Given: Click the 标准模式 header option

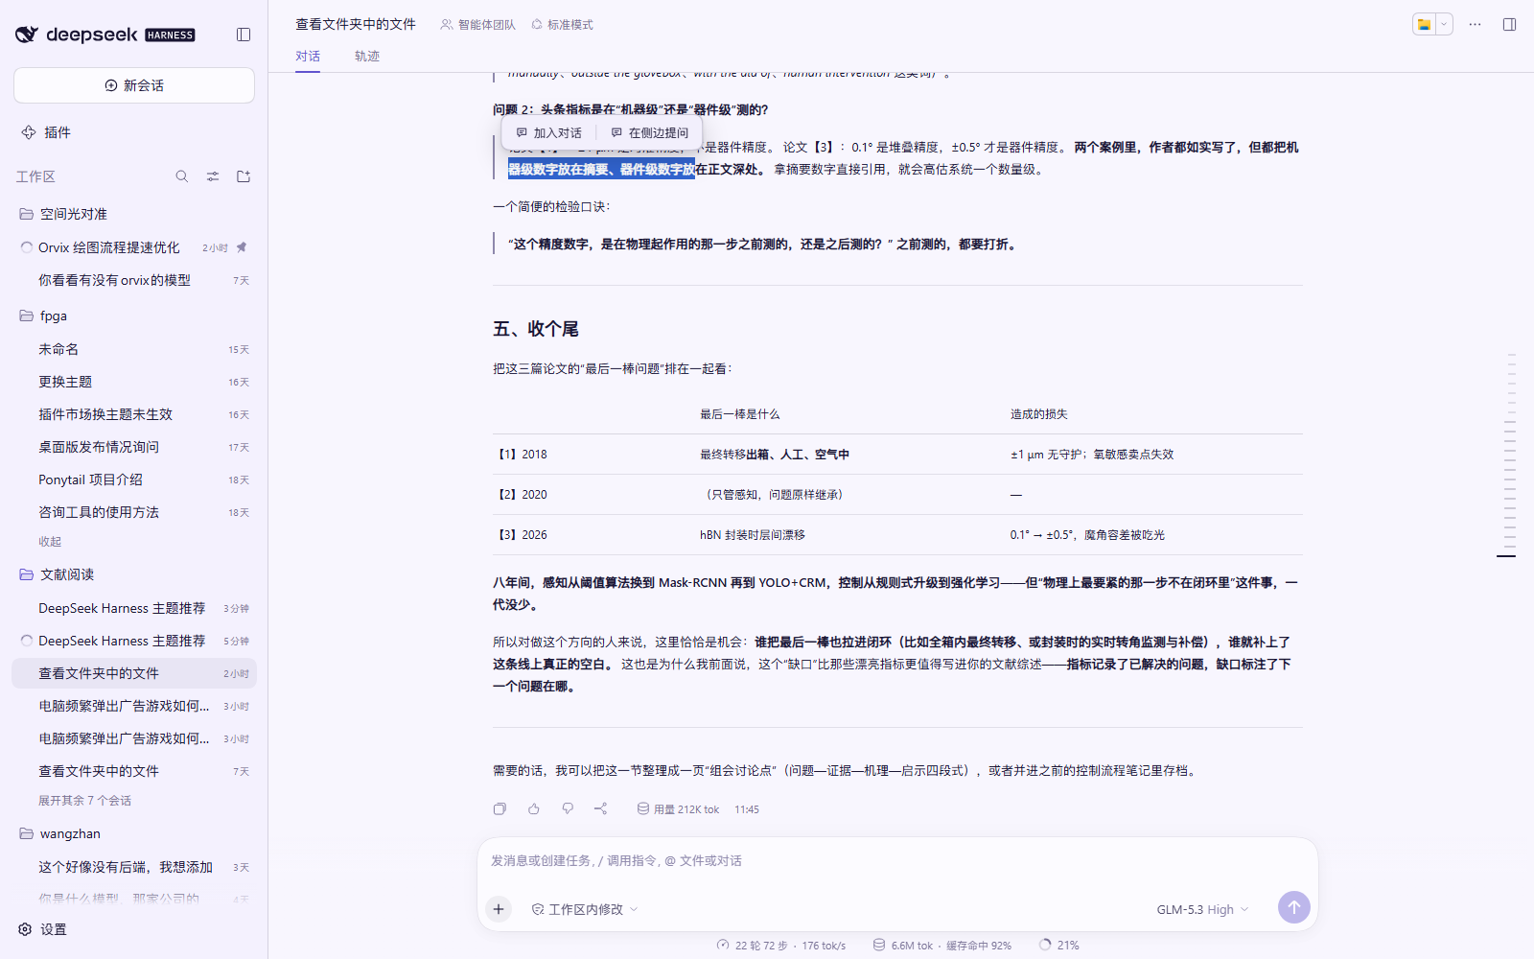Looking at the screenshot, I should tap(562, 25).
